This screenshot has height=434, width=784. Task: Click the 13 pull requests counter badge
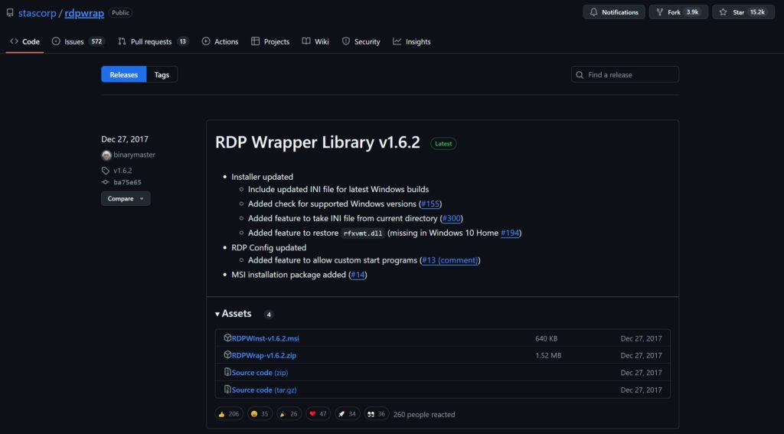[182, 41]
